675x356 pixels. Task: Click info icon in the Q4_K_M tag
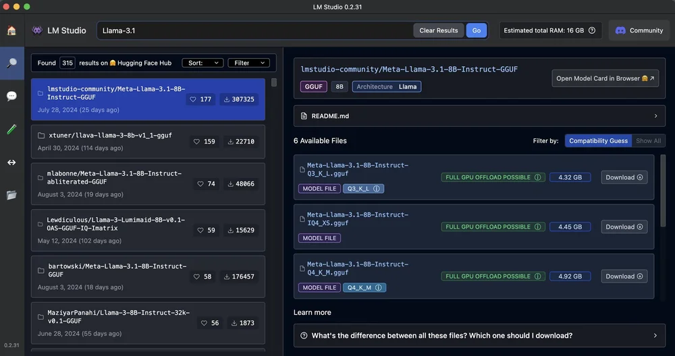(x=379, y=288)
